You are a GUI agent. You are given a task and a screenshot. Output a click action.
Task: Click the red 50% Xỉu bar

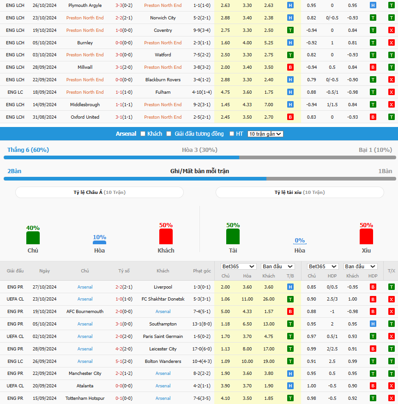(366, 236)
